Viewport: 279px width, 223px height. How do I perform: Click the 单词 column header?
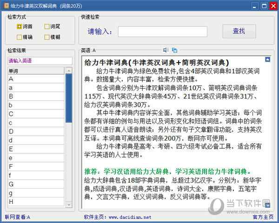coord(36,71)
